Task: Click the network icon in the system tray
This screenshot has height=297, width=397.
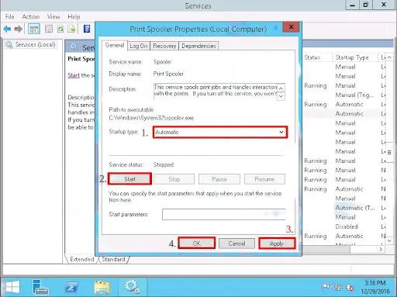Action: point(338,287)
